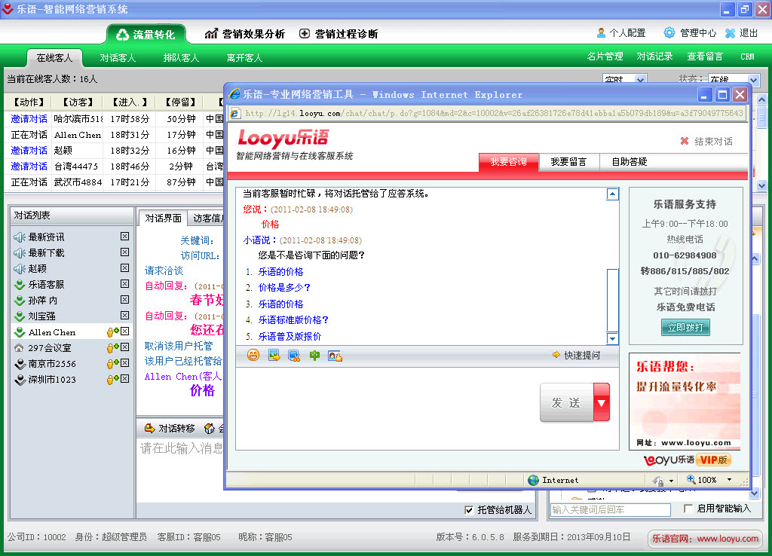Click the 快速提问 quick question link
772x556 pixels.
click(582, 356)
